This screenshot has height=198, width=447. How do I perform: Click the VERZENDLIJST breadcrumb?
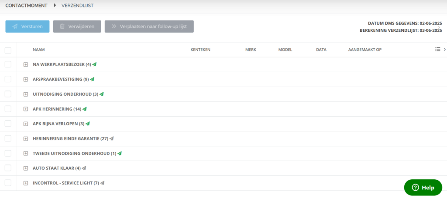(x=78, y=5)
